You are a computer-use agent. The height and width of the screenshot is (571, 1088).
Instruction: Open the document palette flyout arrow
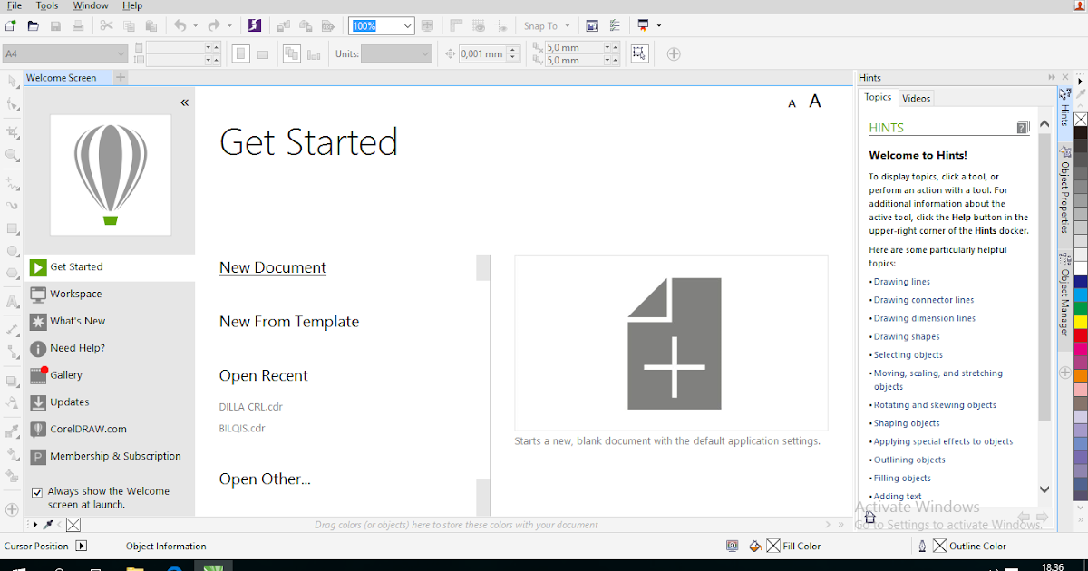(x=35, y=525)
